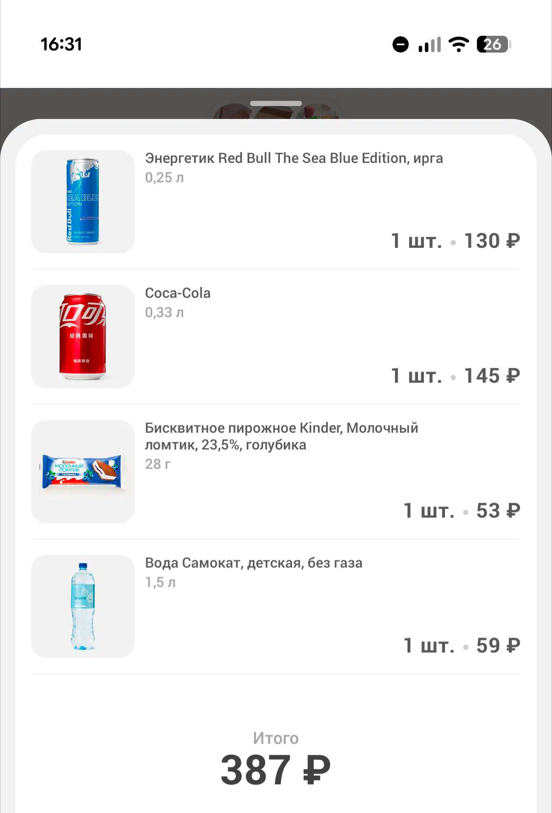The width and height of the screenshot is (552, 813).
Task: Tap the 130 ₽ price of Red Bull
Action: pyautogui.click(x=492, y=241)
